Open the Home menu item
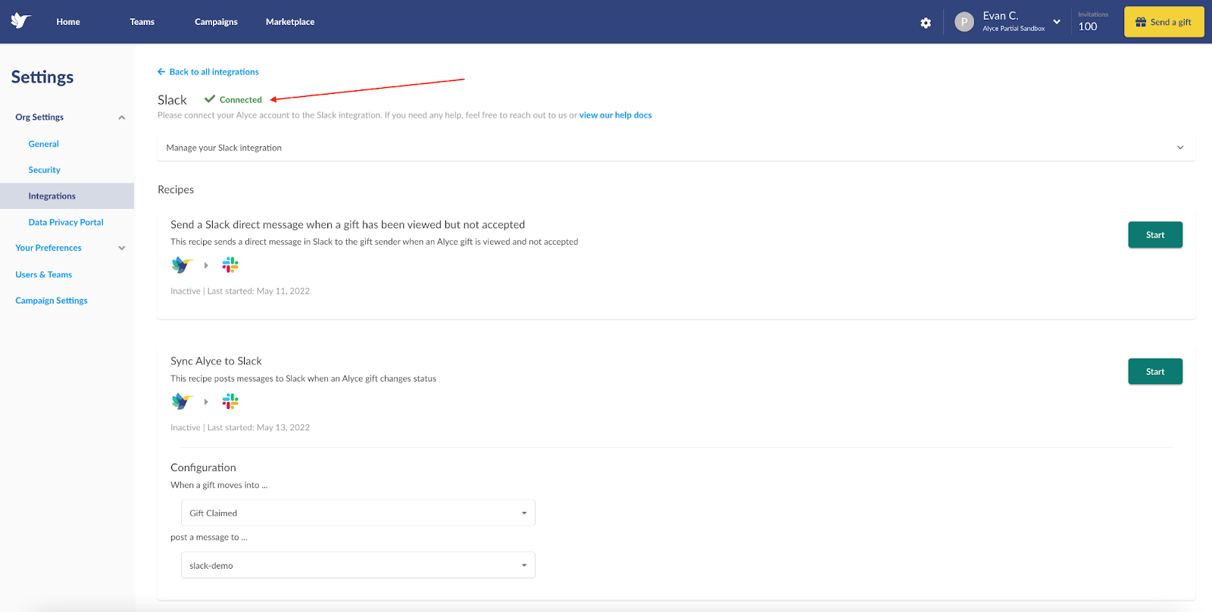The image size is (1212, 612). pyautogui.click(x=68, y=22)
